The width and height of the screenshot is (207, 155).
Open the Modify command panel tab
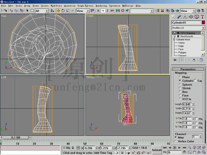tap(179, 17)
